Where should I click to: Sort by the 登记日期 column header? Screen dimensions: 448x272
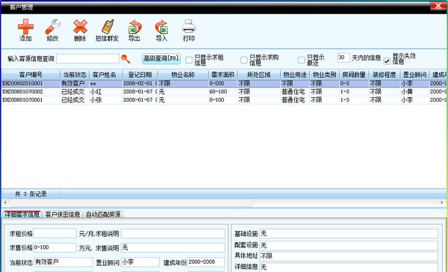click(x=140, y=75)
